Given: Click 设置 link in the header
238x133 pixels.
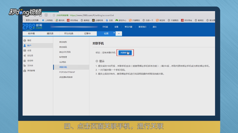Looking at the screenshot, I should point(116,27).
